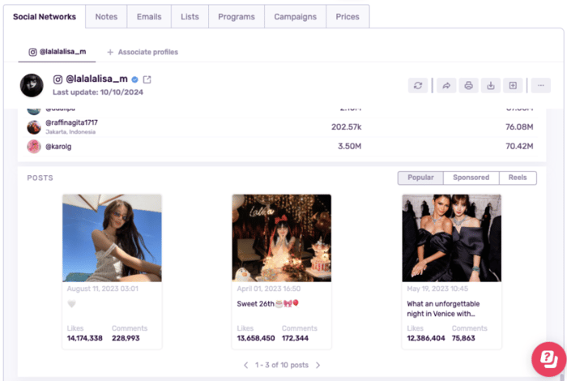Switch to the Prices tab
567x381 pixels.
tap(347, 16)
